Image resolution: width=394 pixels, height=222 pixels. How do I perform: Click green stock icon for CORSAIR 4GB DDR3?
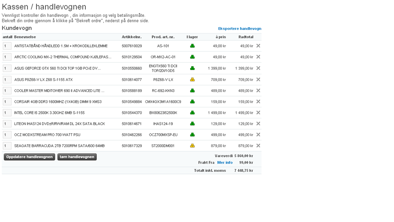pos(192,102)
